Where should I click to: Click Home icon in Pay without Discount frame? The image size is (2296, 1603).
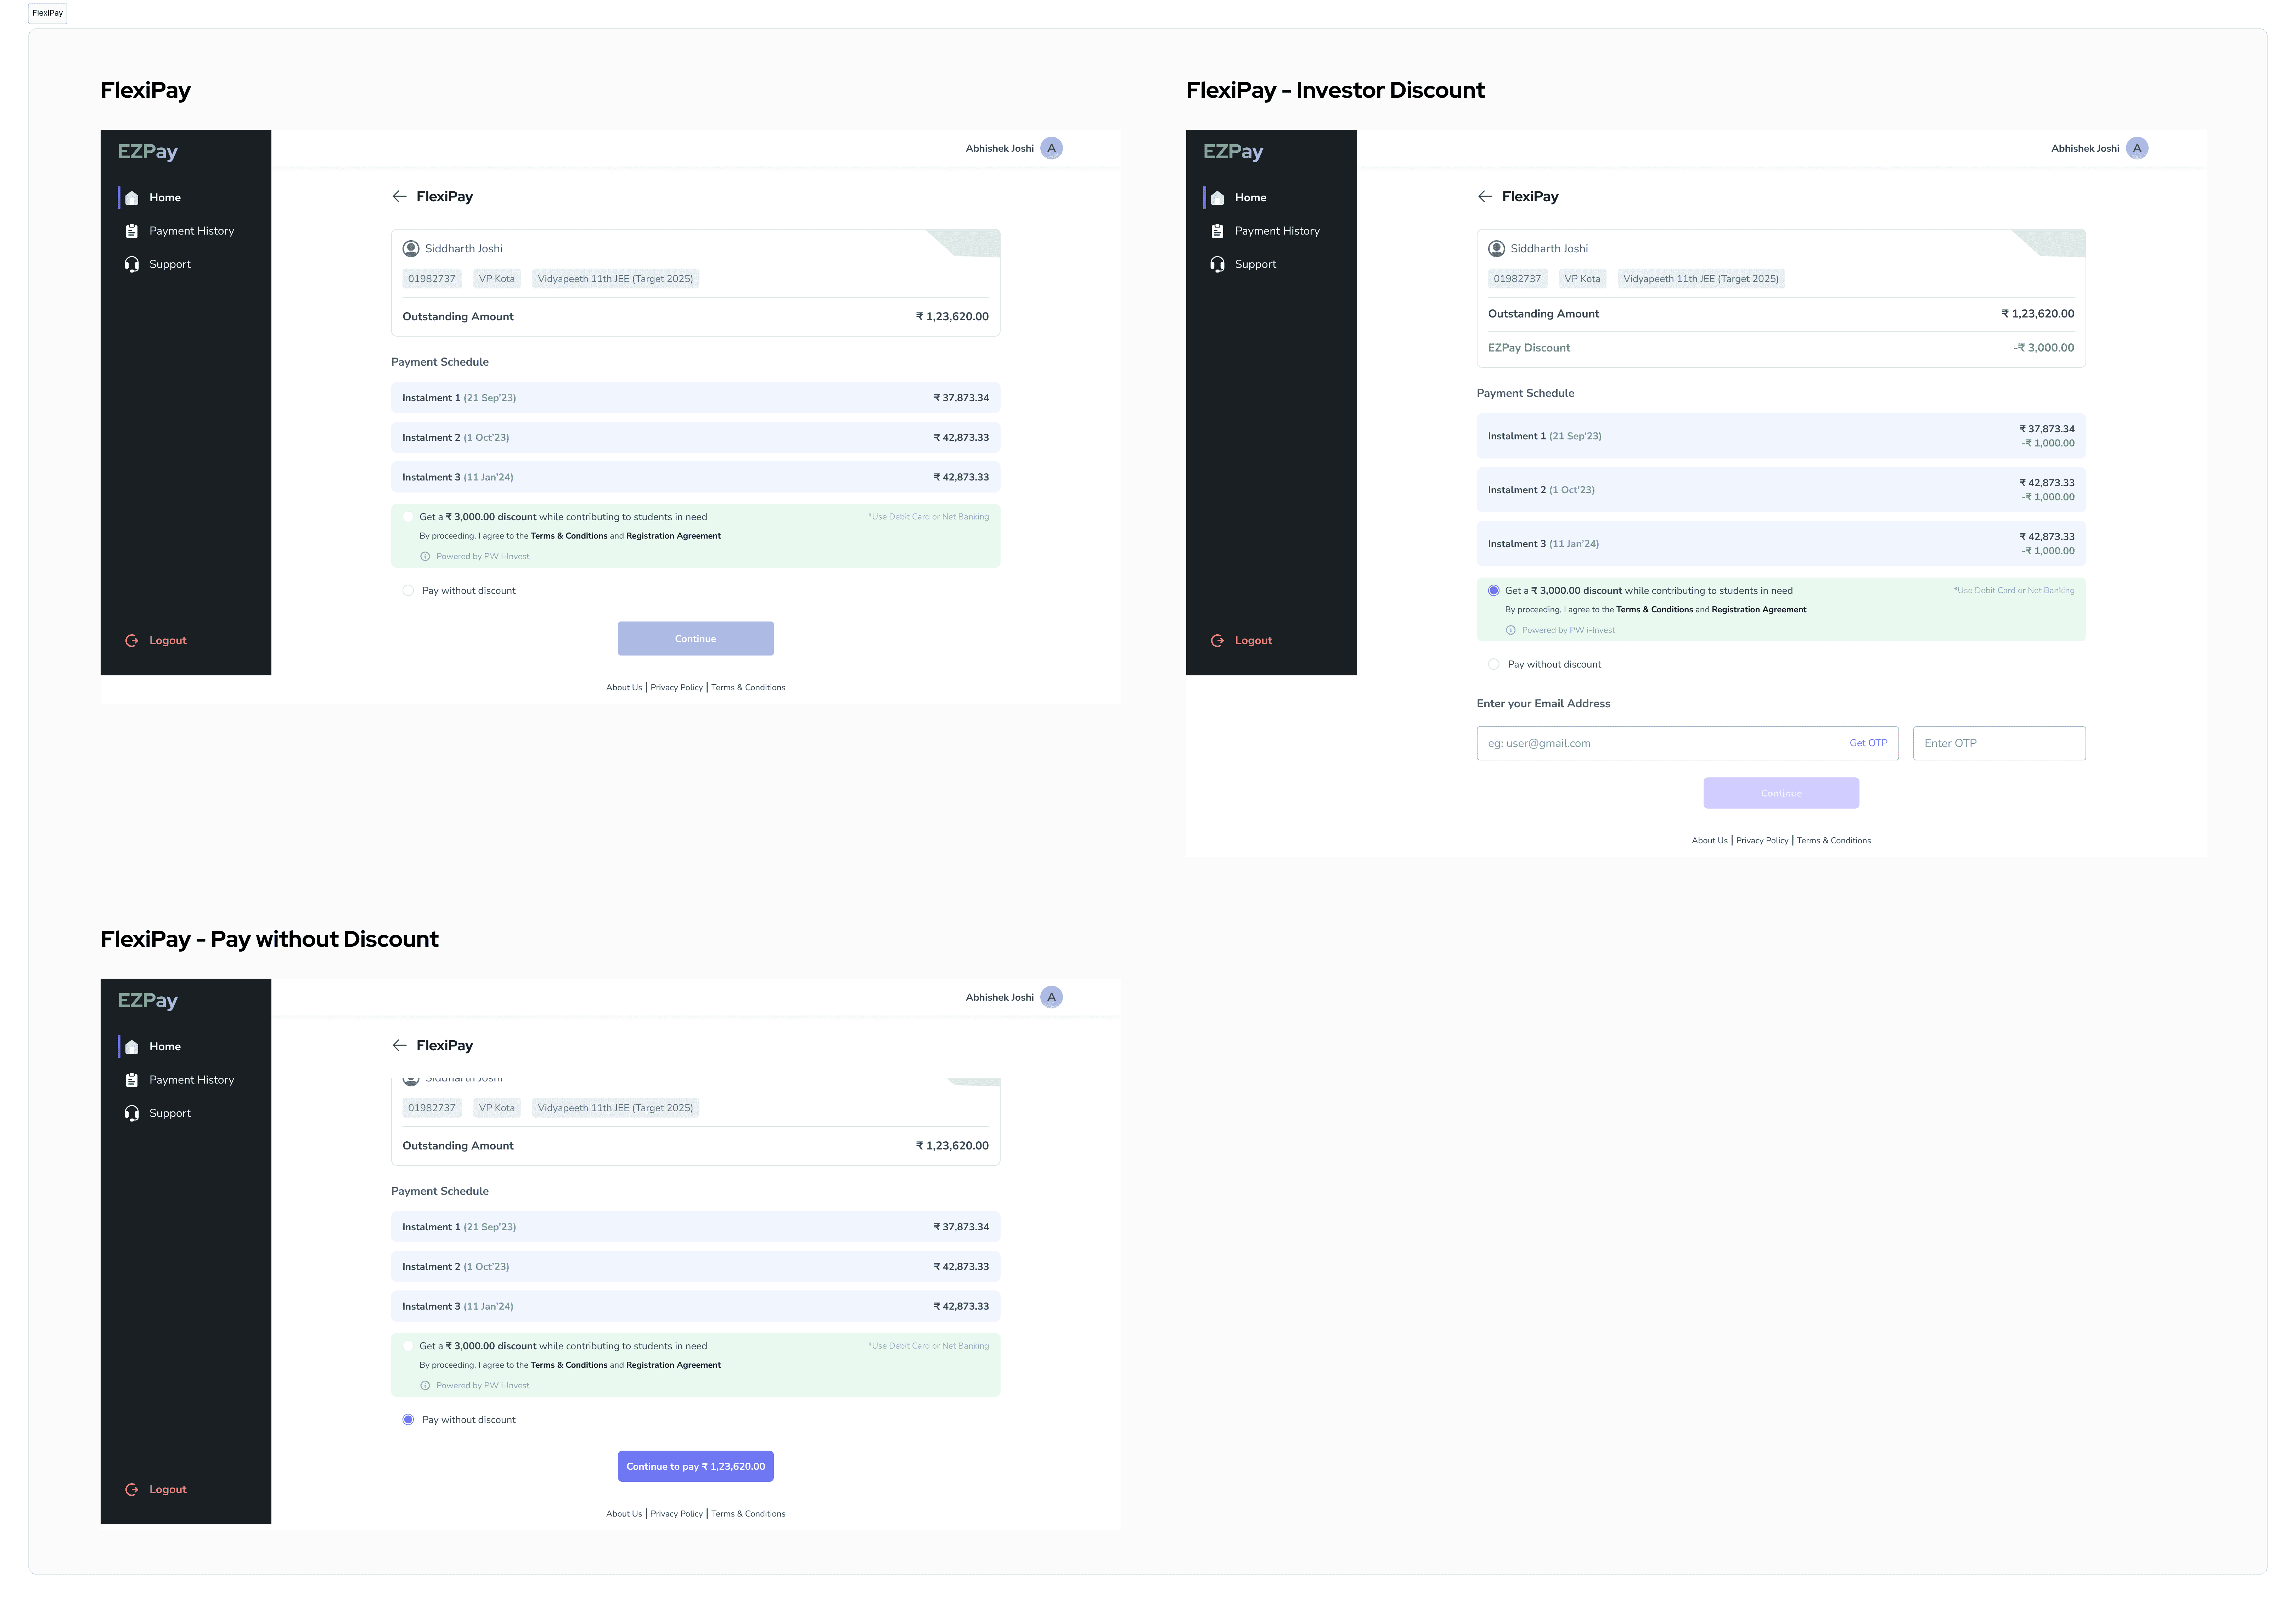(132, 1047)
